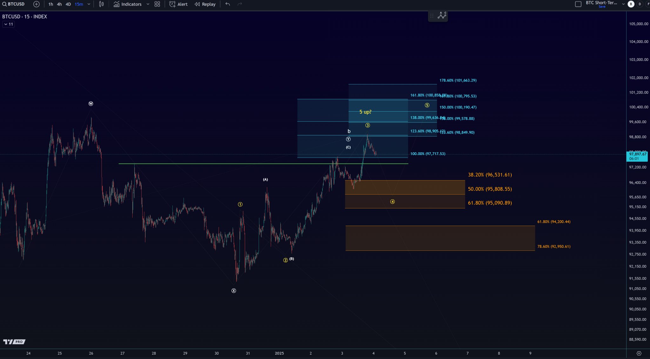Select the ABC wave drawing tool

[442, 15]
